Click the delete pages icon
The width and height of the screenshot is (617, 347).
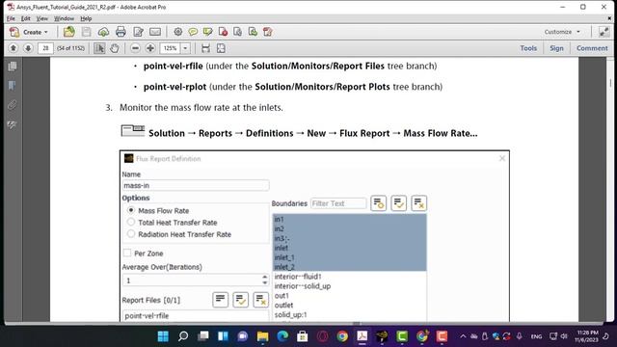tap(223, 32)
